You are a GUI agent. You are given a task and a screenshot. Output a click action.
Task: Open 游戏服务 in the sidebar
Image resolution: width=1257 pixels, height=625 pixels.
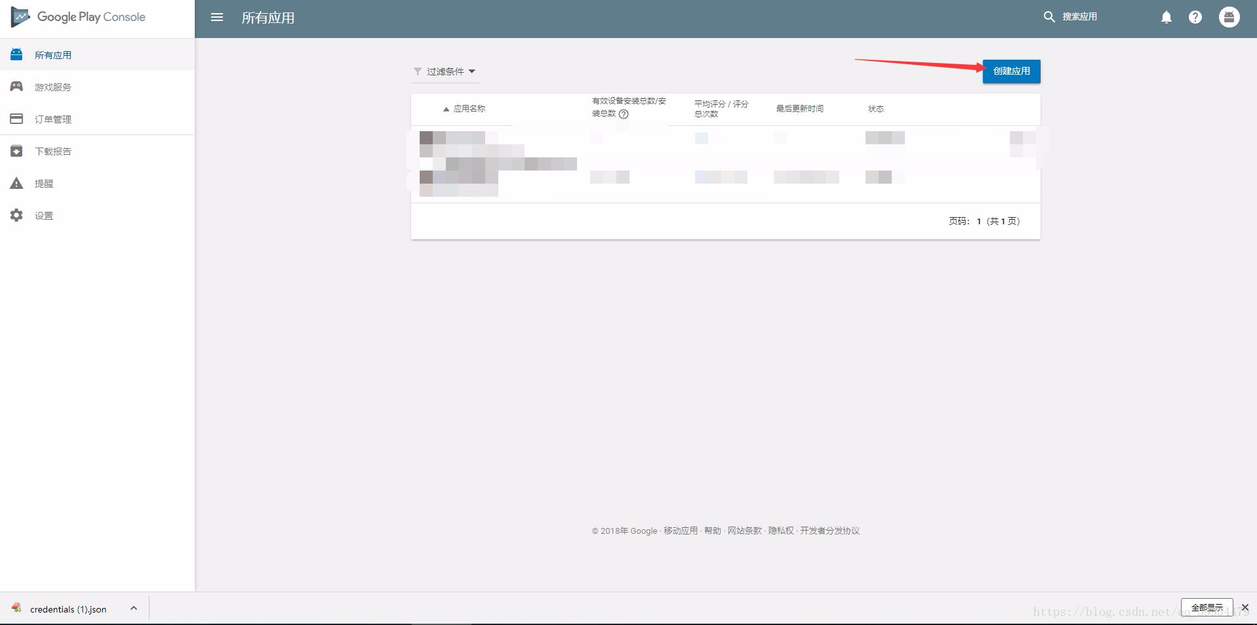[x=97, y=87]
